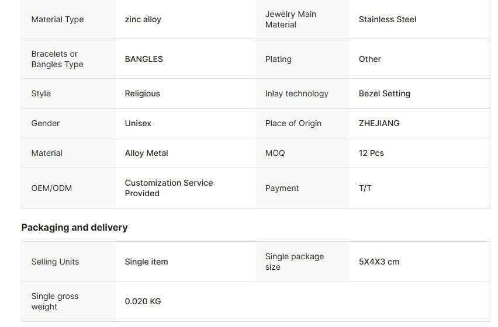Select the 'ZHEJIANG' place of origin value
The image size is (498, 327).
[379, 123]
